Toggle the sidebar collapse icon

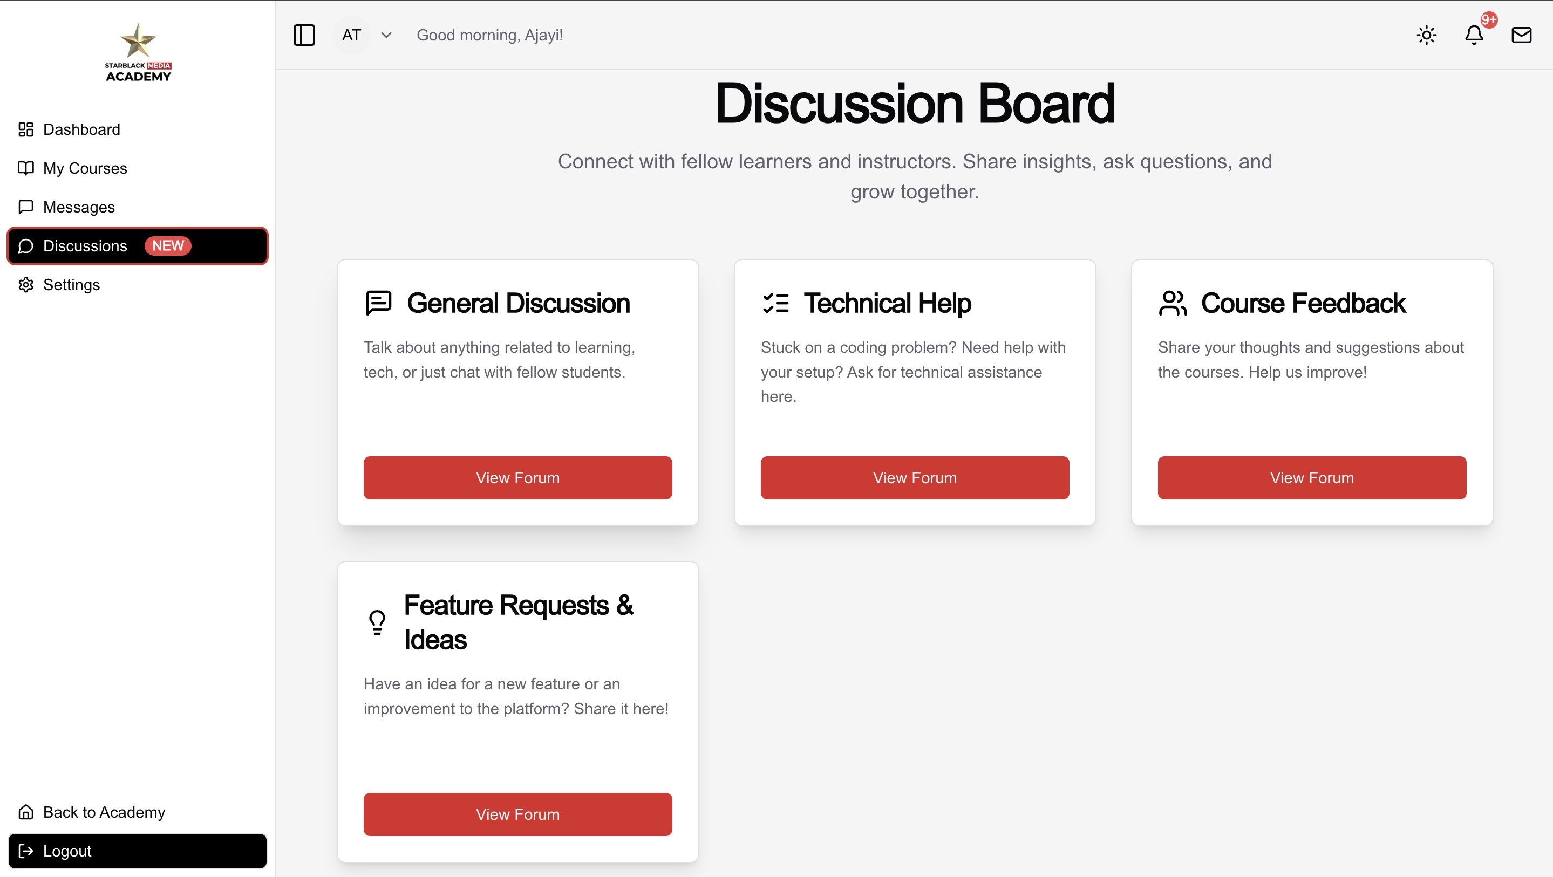click(x=304, y=35)
